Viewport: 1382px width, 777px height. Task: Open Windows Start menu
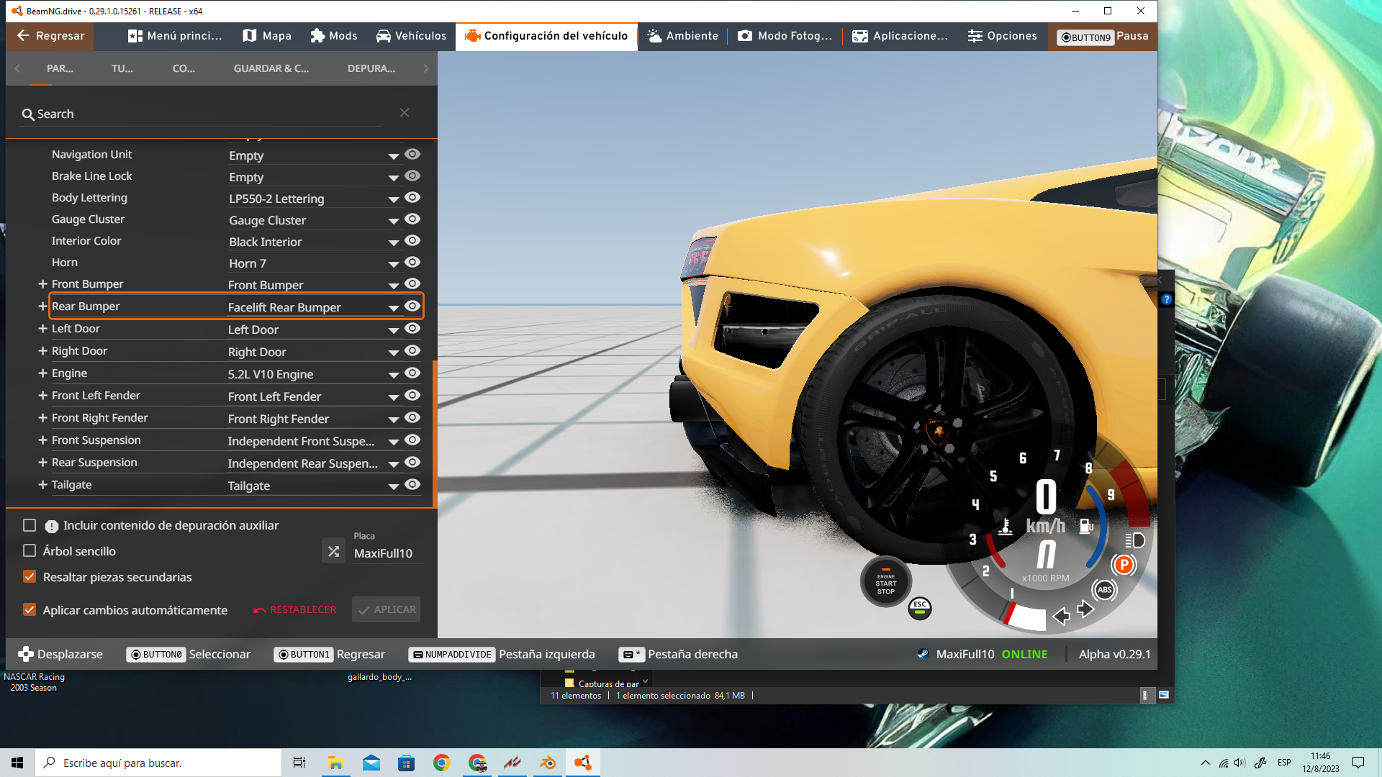17,763
